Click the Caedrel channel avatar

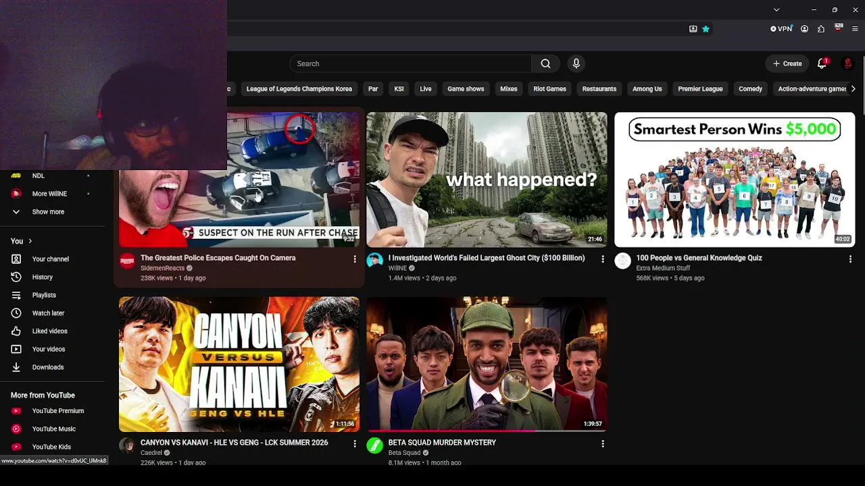pos(127,446)
